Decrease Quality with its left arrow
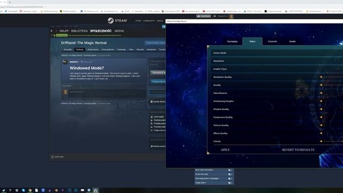This screenshot has height=193, width=343. coord(321,85)
